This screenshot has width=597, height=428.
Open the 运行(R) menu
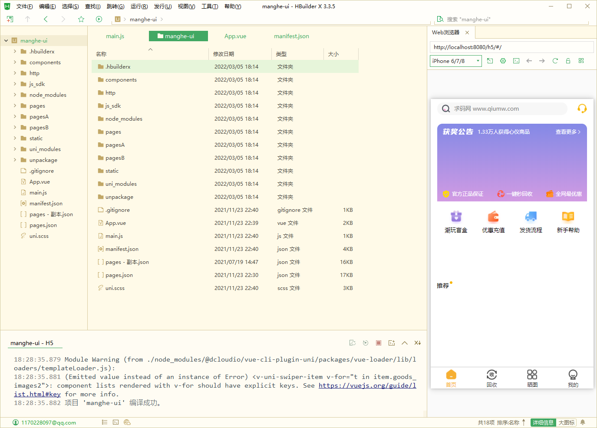(x=139, y=7)
